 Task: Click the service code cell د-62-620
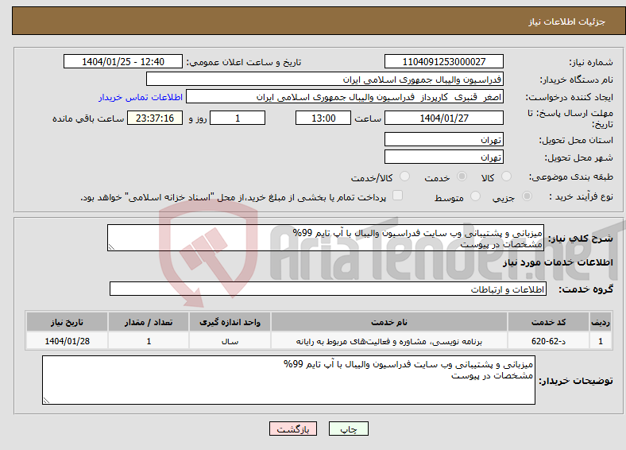549,341
